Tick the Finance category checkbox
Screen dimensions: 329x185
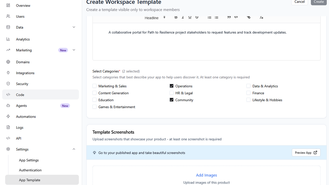tap(248, 93)
